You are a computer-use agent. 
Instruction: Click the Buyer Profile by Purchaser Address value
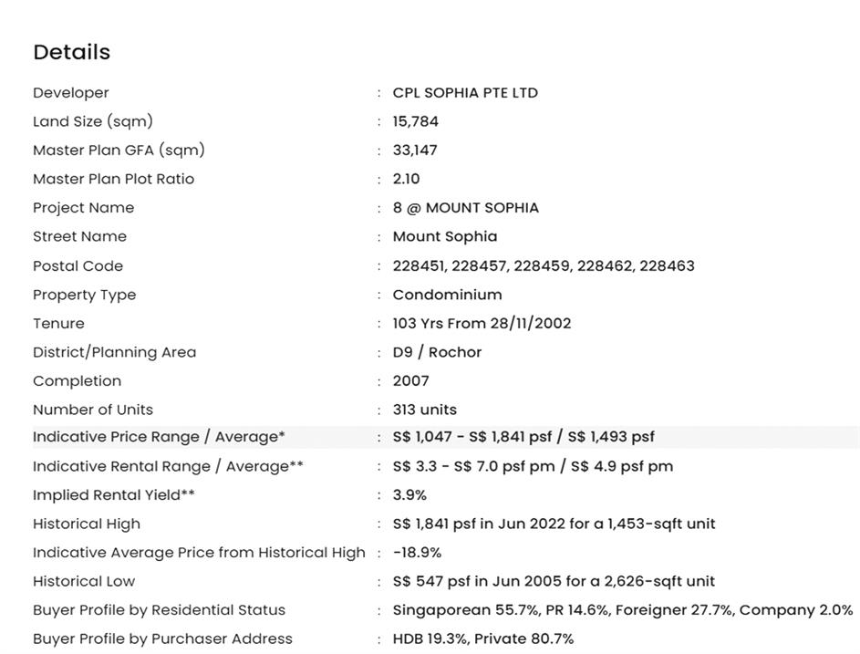pos(483,638)
